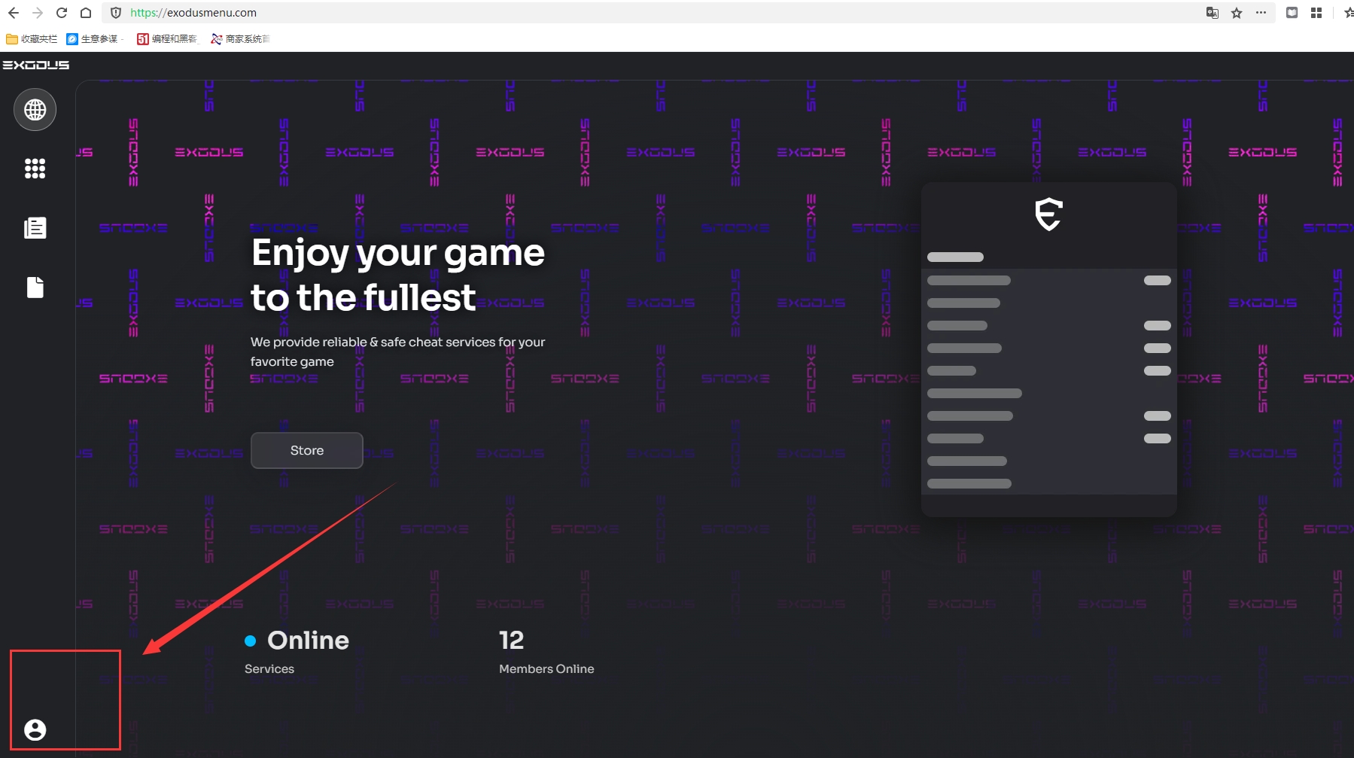The height and width of the screenshot is (758, 1354).
Task: Open the three-dot menu in address bar
Action: (x=1261, y=13)
